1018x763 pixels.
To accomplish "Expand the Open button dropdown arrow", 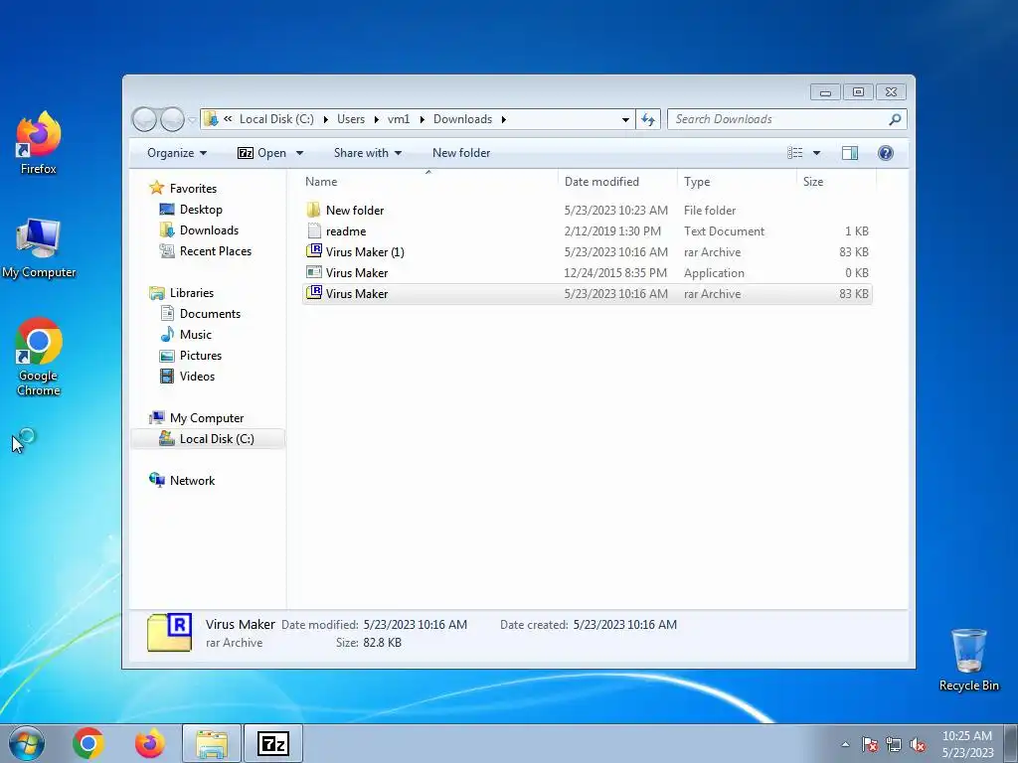I will [299, 153].
